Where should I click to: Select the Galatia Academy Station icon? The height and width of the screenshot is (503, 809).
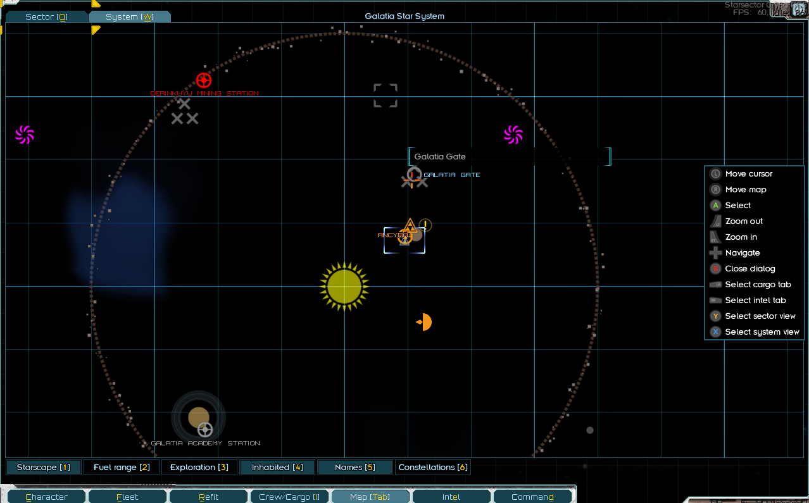pos(204,430)
